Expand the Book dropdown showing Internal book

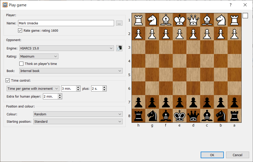71,71
